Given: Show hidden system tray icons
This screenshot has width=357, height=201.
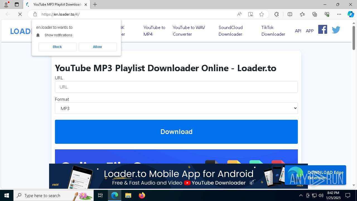Looking at the screenshot, I should click(x=301, y=195).
